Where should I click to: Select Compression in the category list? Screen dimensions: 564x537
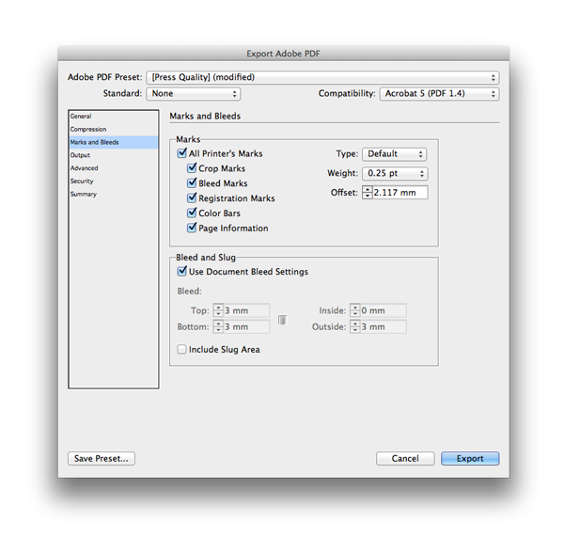(x=114, y=129)
